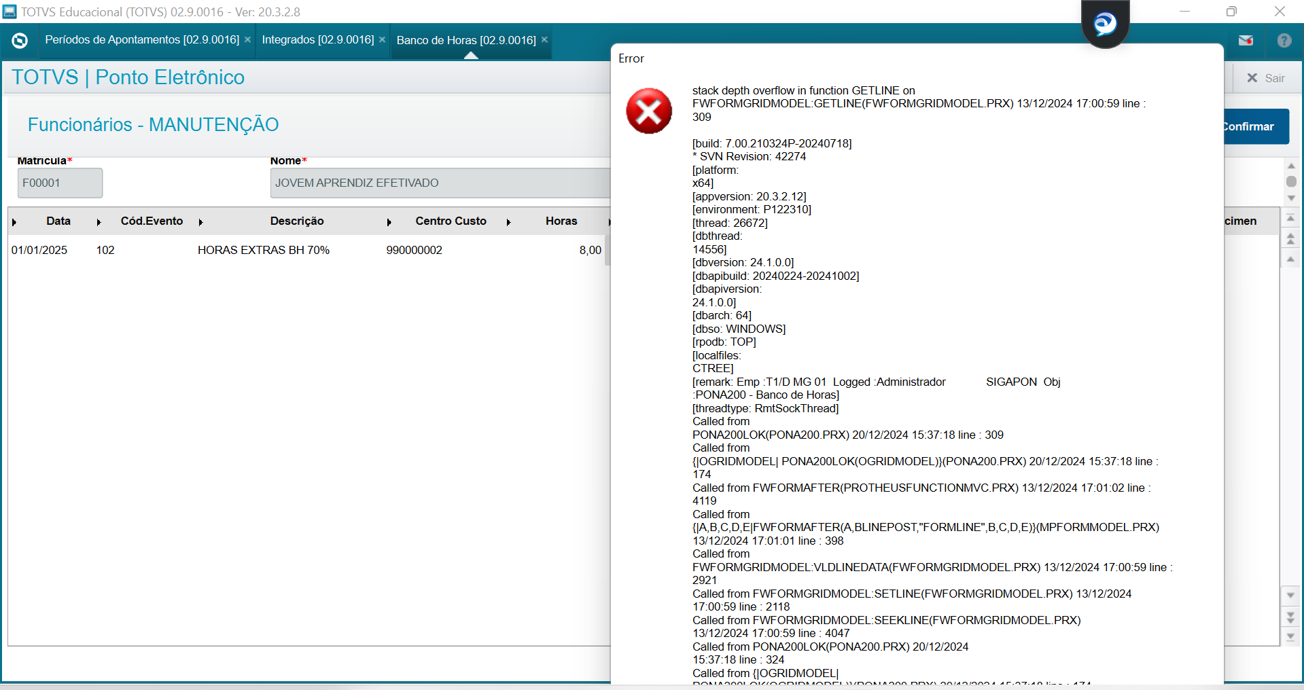Click the partially hidden column header ending in cimen
Screen dimensions: 1304x690
[x=1241, y=221]
